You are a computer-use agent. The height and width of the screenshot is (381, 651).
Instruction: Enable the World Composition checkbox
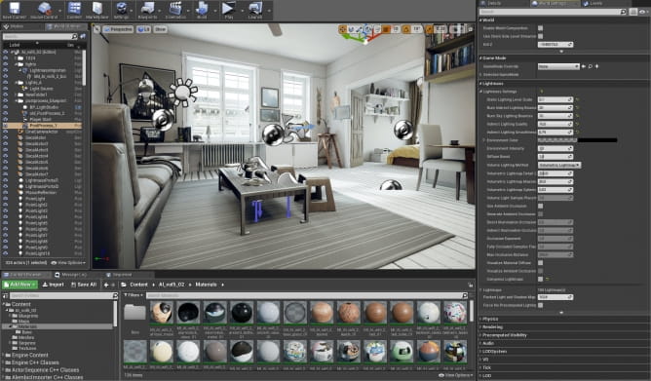pyautogui.click(x=540, y=28)
